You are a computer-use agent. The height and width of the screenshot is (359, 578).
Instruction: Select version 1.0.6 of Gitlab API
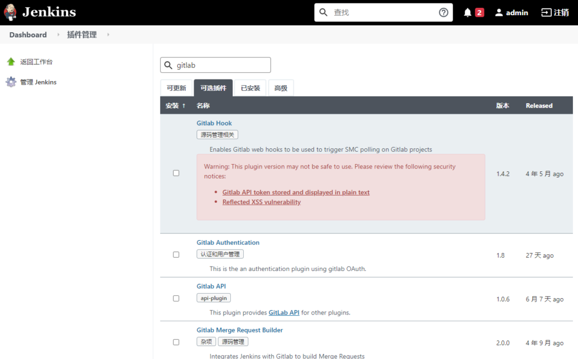pyautogui.click(x=503, y=299)
